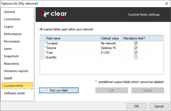Cancel the options dialog
171x111 pixels.
159,106
